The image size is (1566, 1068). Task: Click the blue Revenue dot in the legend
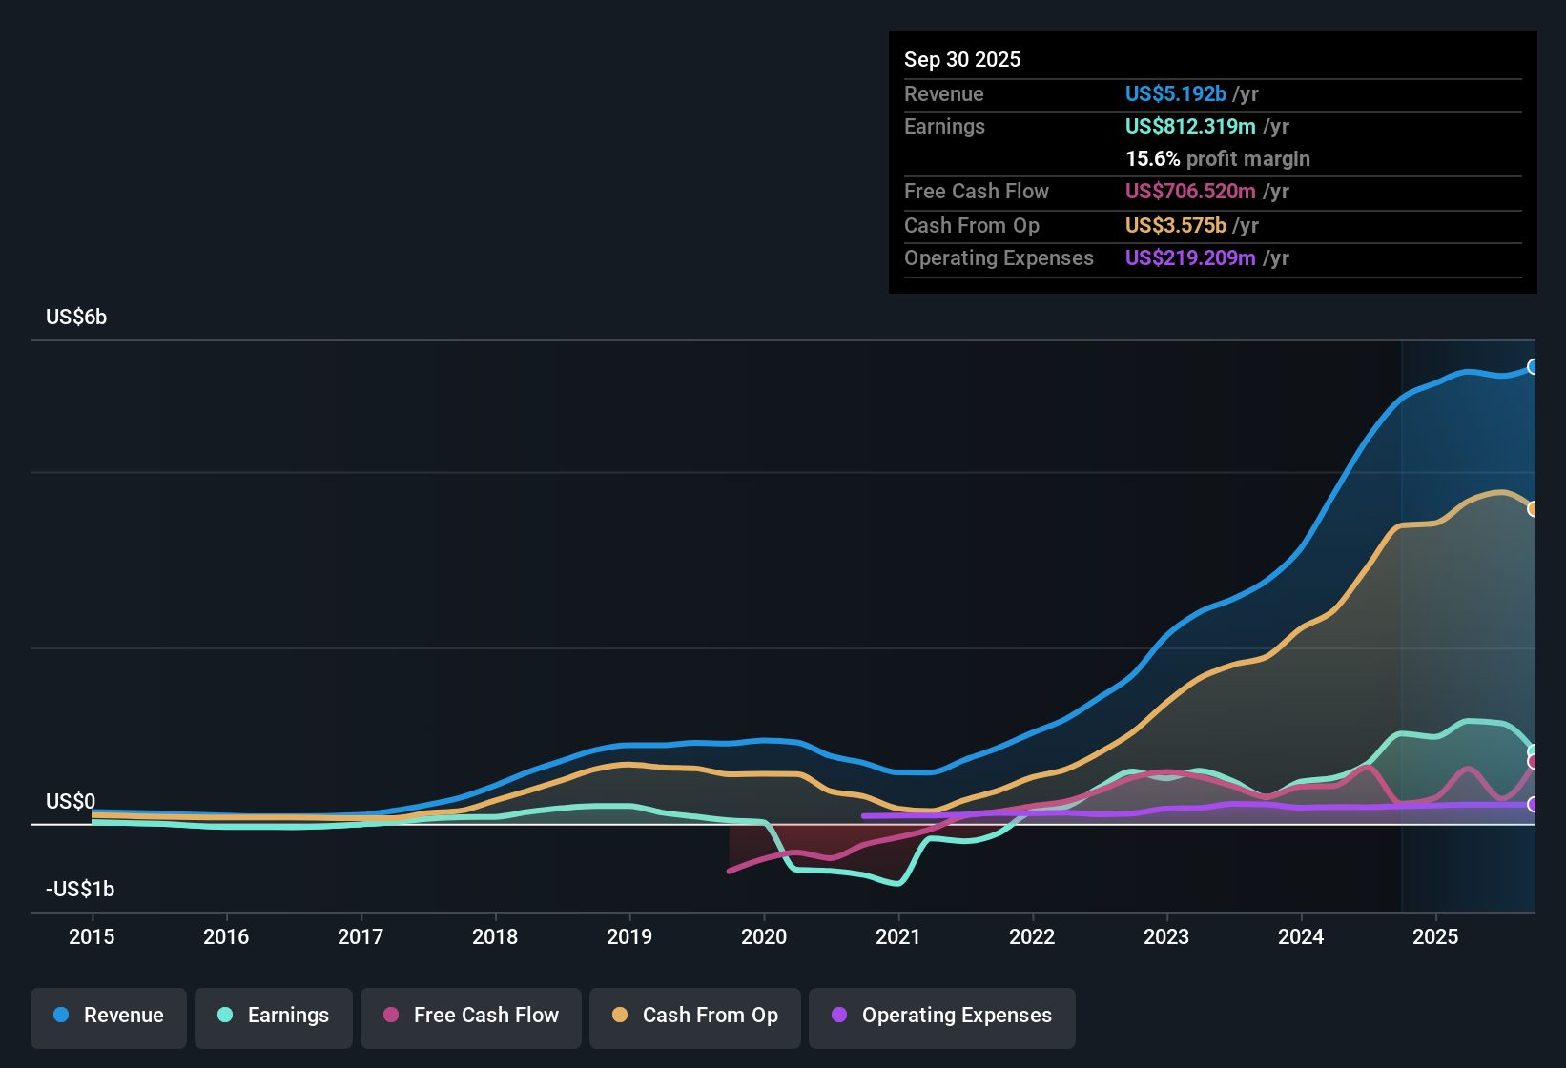click(60, 1016)
